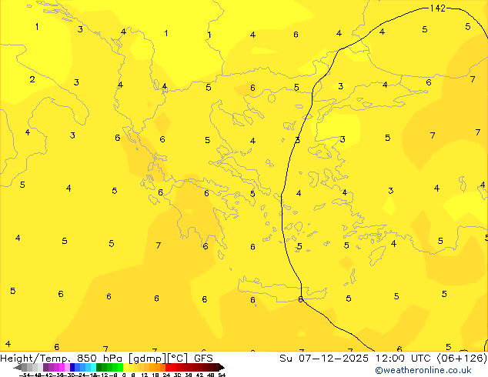Open the weatheronline.co.uk link
This screenshot has height=377, width=488.
[x=423, y=370]
